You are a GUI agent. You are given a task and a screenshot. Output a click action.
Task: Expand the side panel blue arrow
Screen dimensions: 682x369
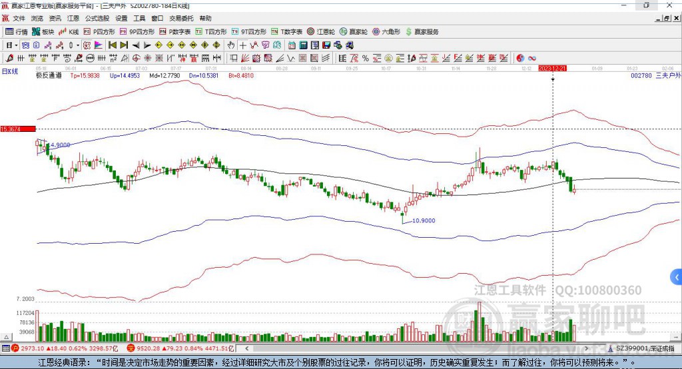coord(677,277)
